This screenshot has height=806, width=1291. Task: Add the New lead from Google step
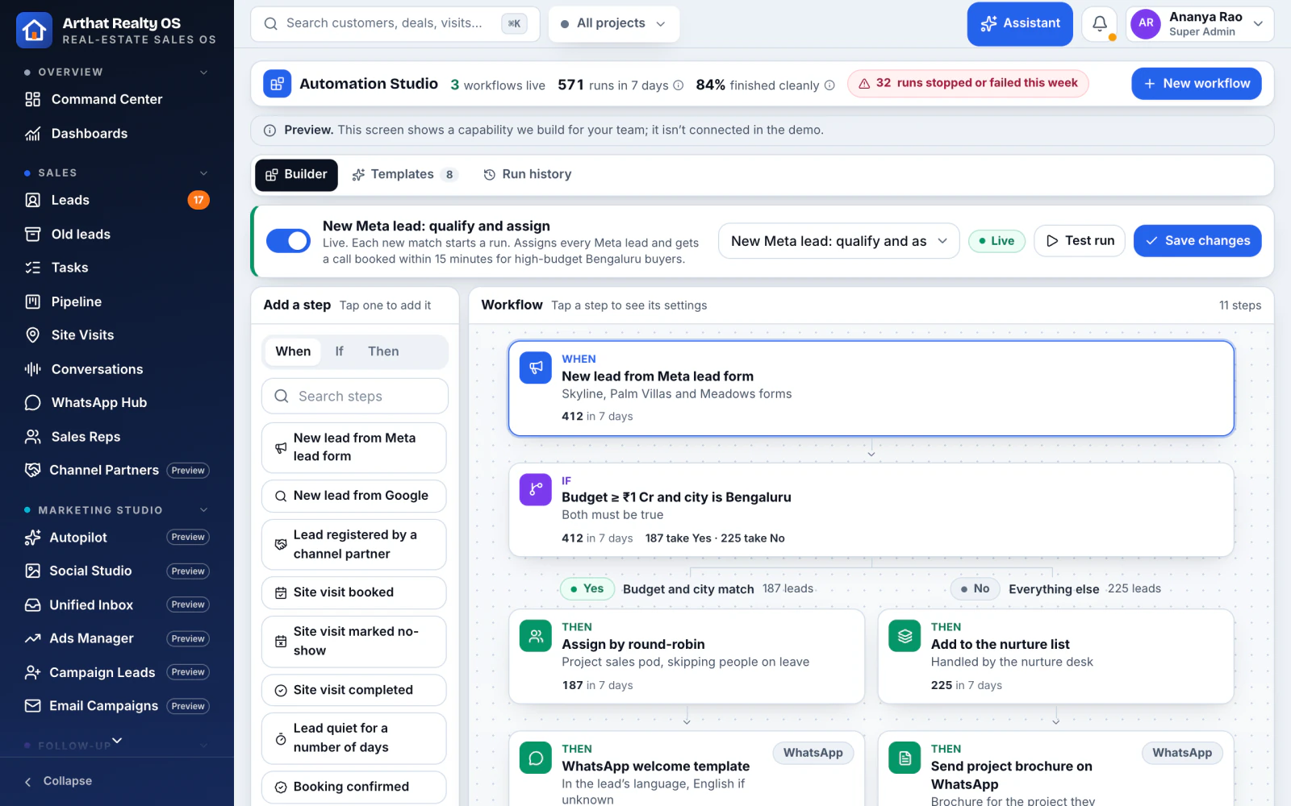pos(354,496)
